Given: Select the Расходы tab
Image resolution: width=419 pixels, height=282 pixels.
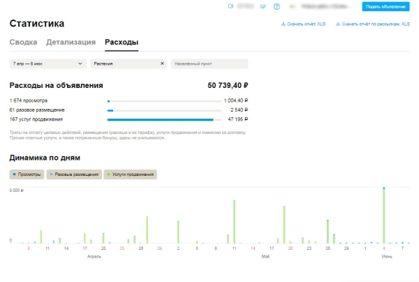Looking at the screenshot, I should pyautogui.click(x=122, y=43).
